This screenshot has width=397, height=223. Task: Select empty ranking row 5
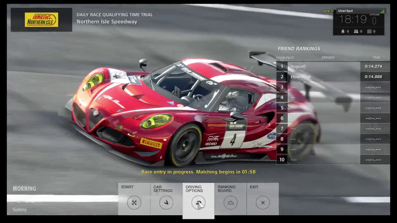point(333,108)
